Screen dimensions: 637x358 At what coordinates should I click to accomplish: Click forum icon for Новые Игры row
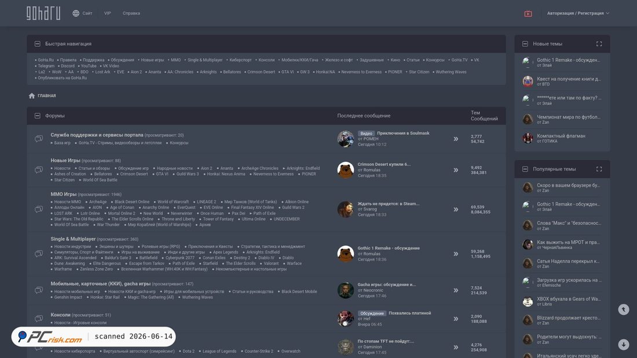point(39,169)
